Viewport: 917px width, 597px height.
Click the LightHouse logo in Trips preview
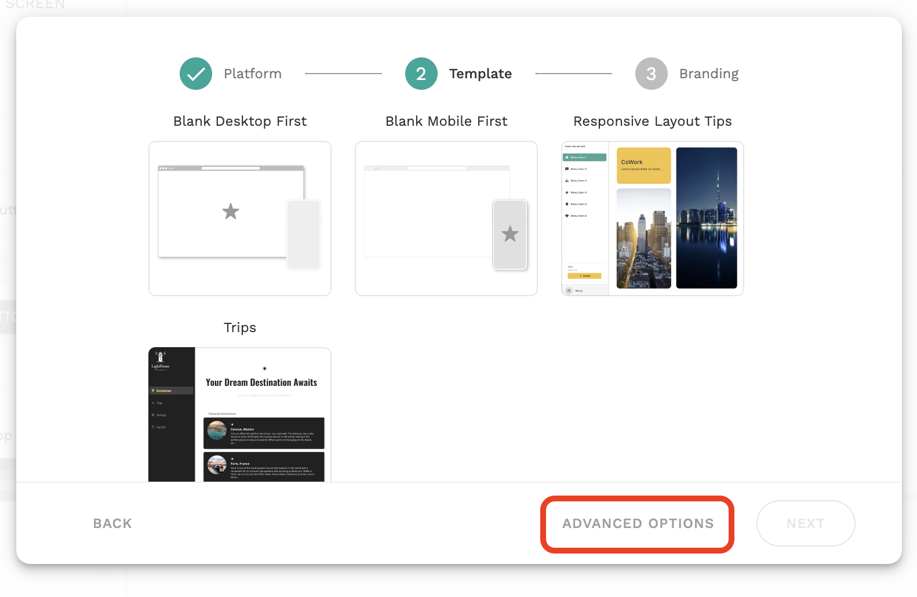tap(161, 359)
